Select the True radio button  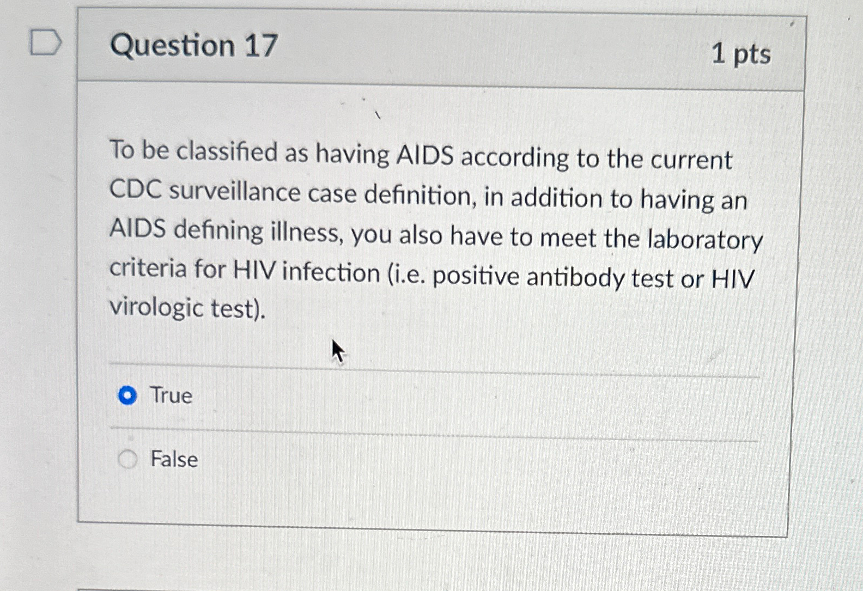(x=127, y=395)
